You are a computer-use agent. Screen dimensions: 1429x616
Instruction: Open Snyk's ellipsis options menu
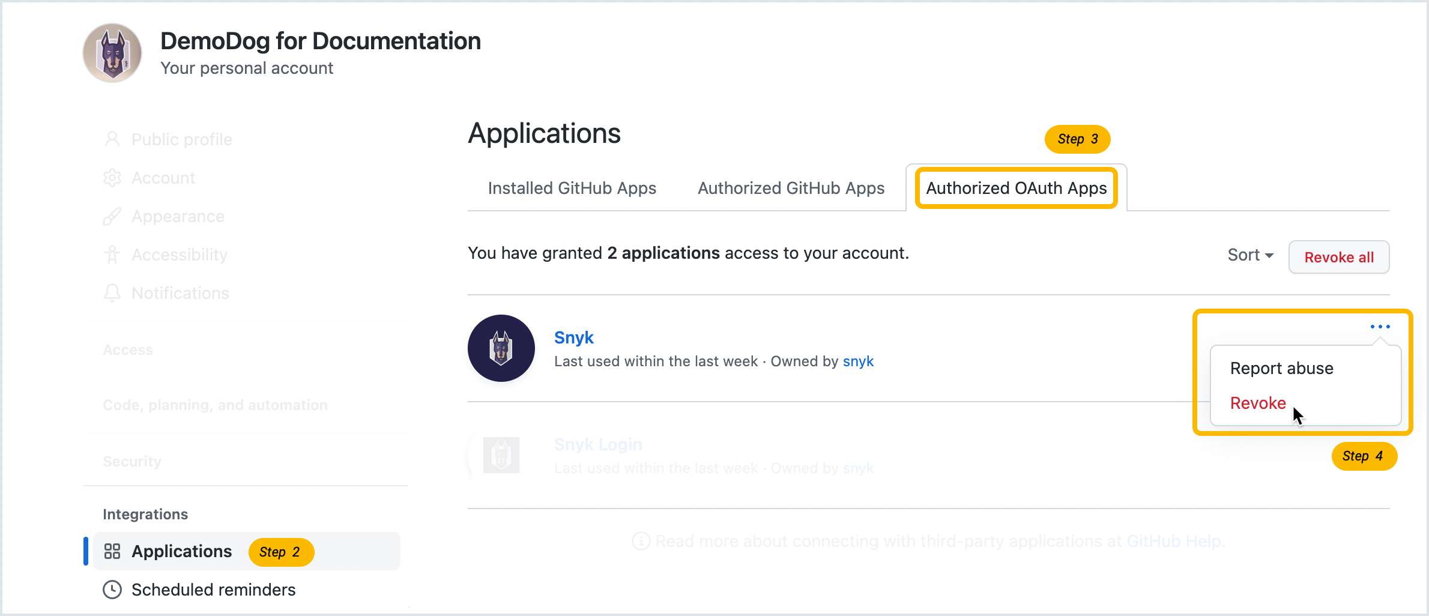pyautogui.click(x=1379, y=326)
